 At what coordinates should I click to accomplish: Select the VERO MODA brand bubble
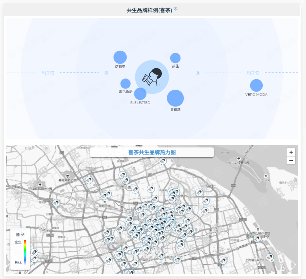click(256, 86)
